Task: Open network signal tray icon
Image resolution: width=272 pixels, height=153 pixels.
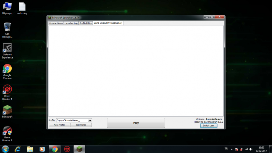Action: point(246,149)
